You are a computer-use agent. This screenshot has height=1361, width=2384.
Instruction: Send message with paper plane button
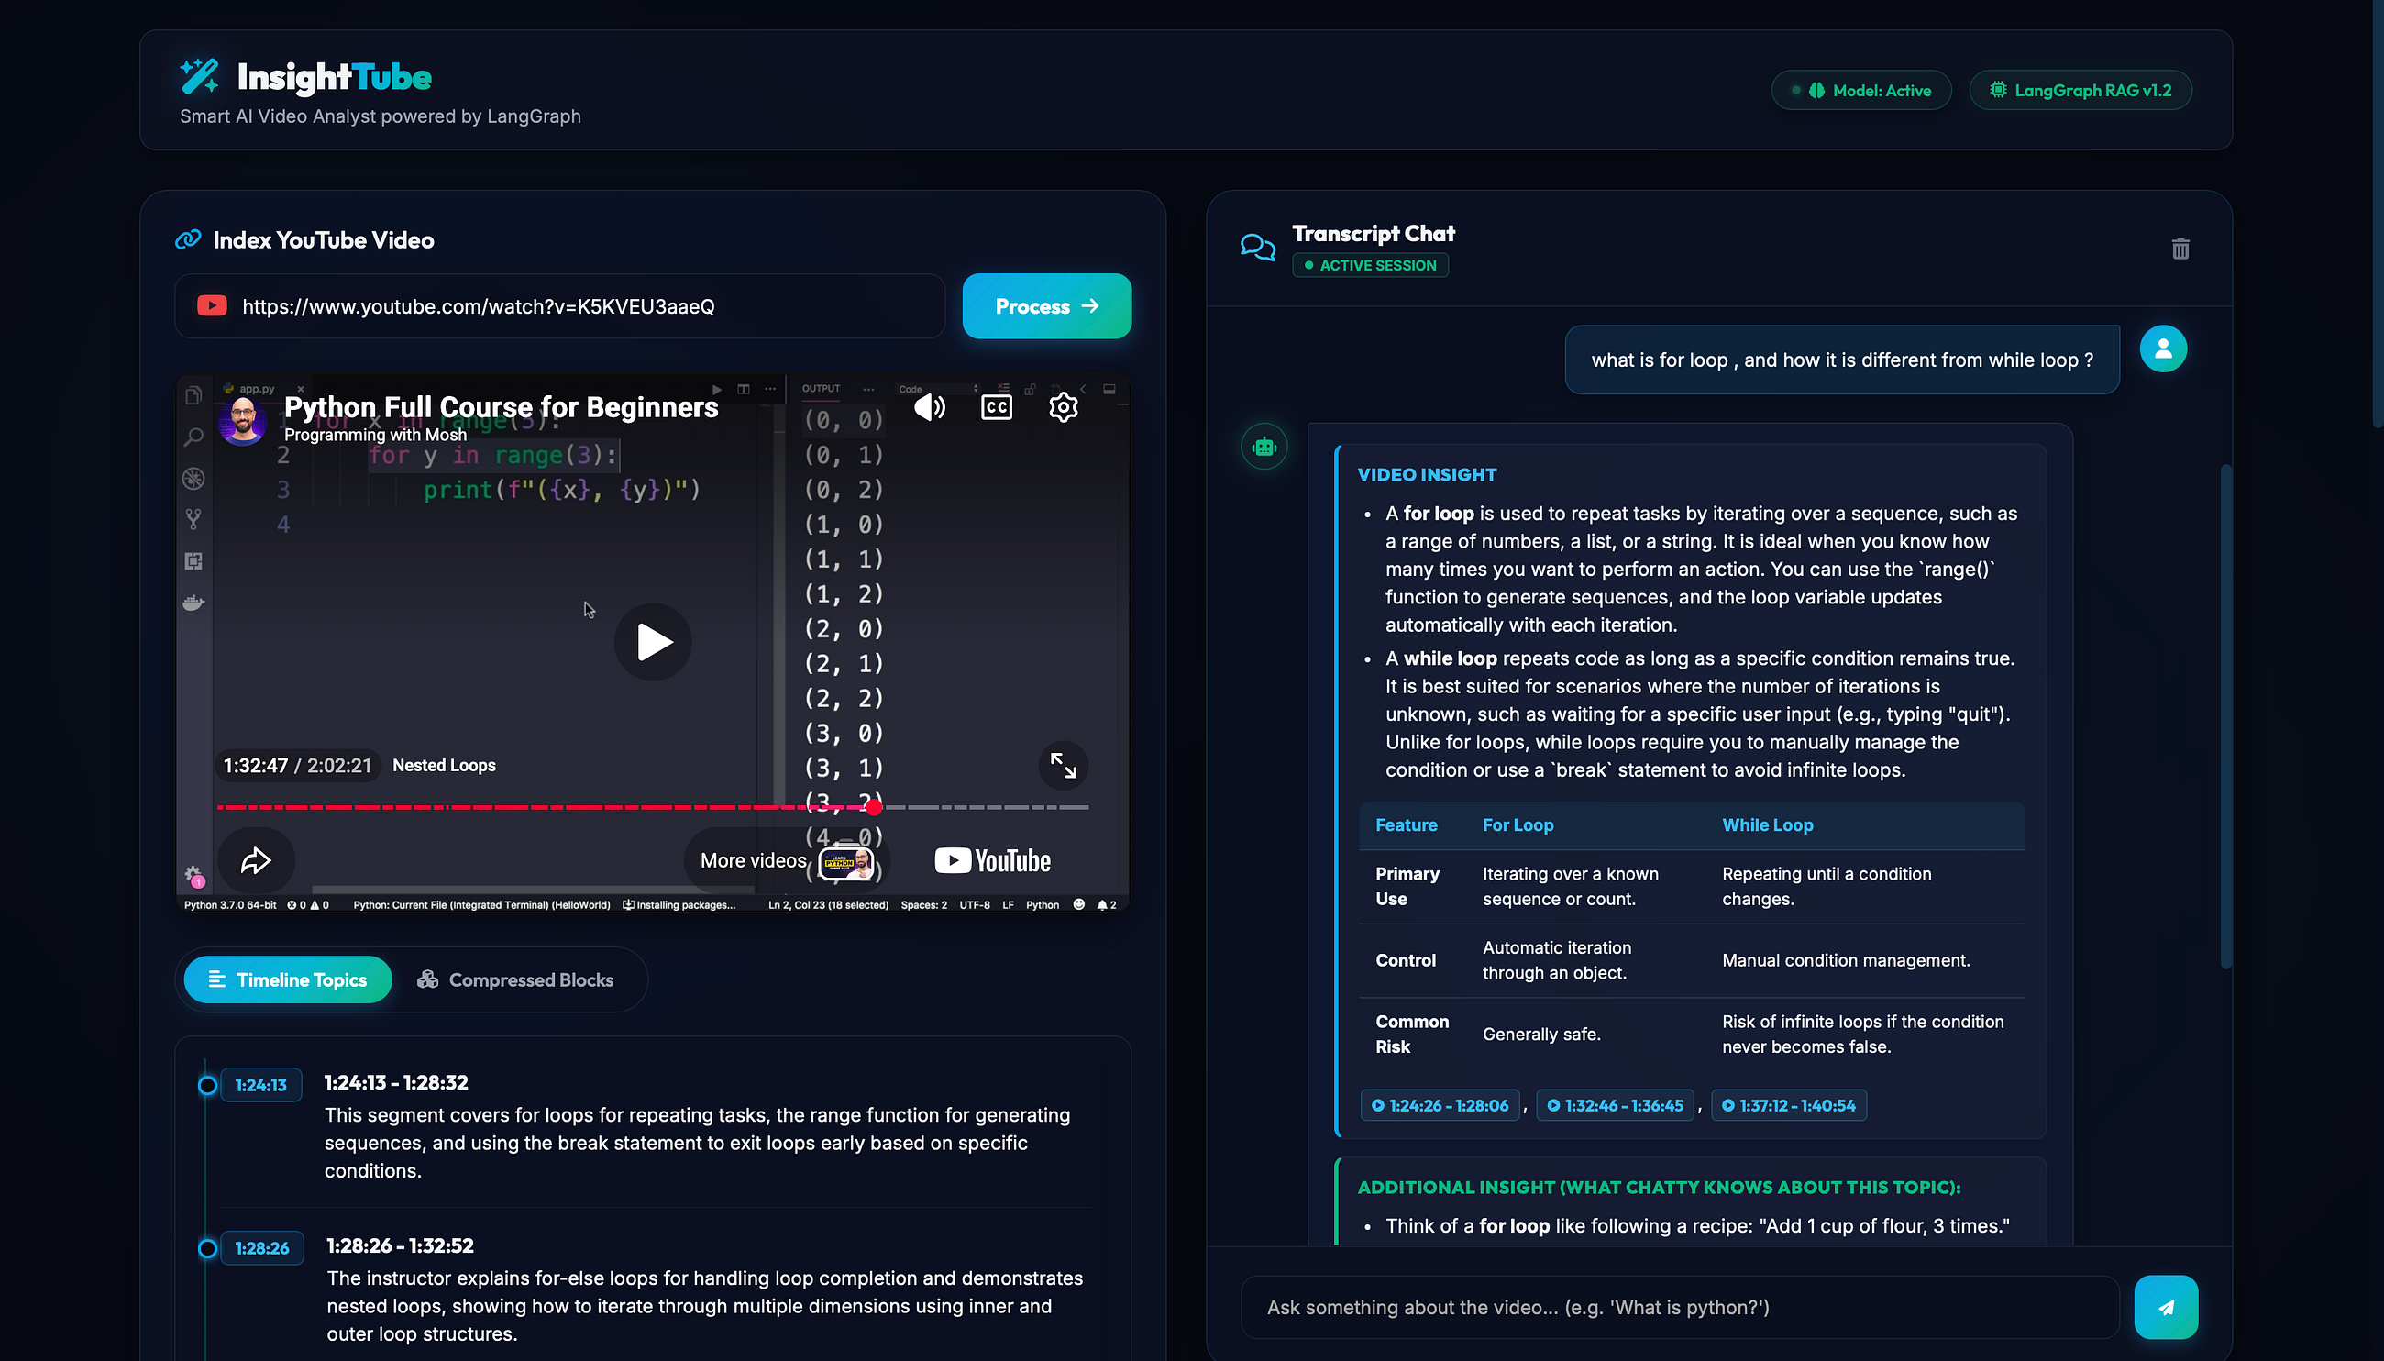2167,1307
